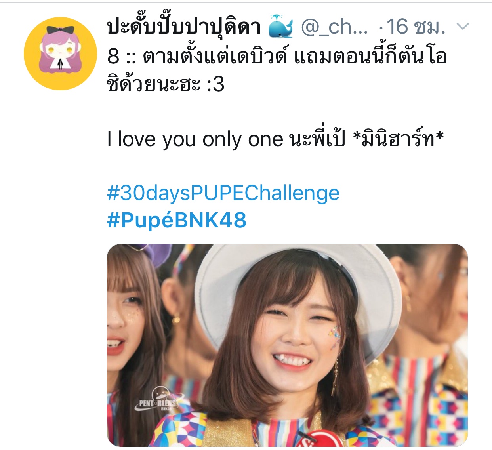Image resolution: width=492 pixels, height=450 pixels.
Task: Tap the 'I love you only one' text
Action: coord(195,139)
